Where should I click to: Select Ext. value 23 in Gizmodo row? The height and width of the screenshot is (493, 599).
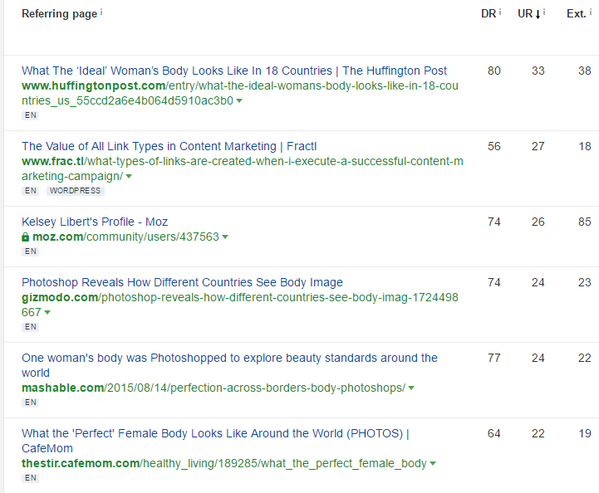(x=585, y=282)
